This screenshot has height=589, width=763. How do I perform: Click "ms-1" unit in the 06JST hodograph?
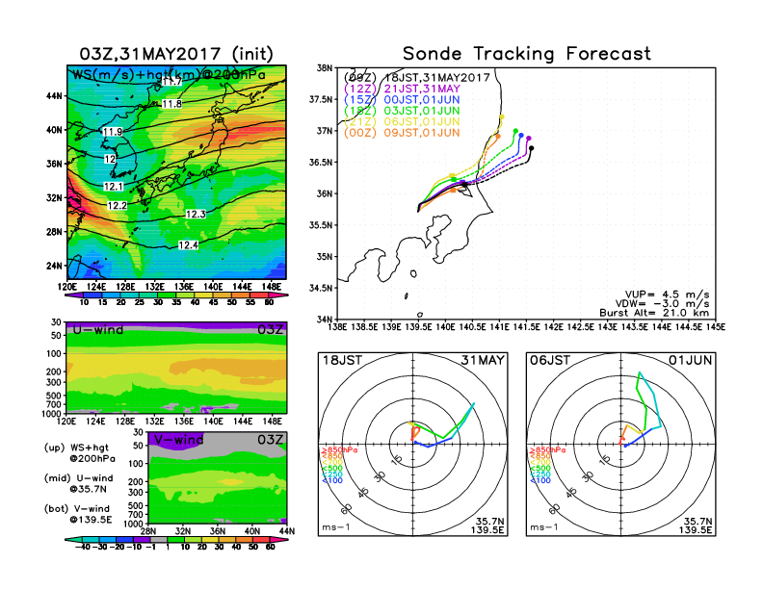[x=544, y=527]
